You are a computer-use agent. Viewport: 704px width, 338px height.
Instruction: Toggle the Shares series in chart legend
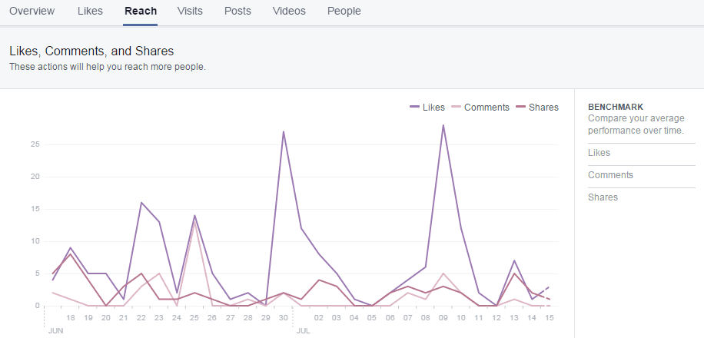537,108
